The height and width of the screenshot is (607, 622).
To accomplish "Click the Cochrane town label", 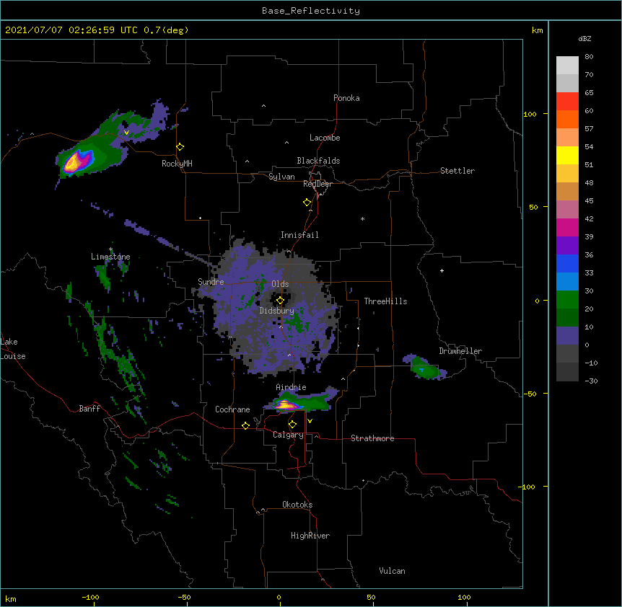I will coord(232,409).
